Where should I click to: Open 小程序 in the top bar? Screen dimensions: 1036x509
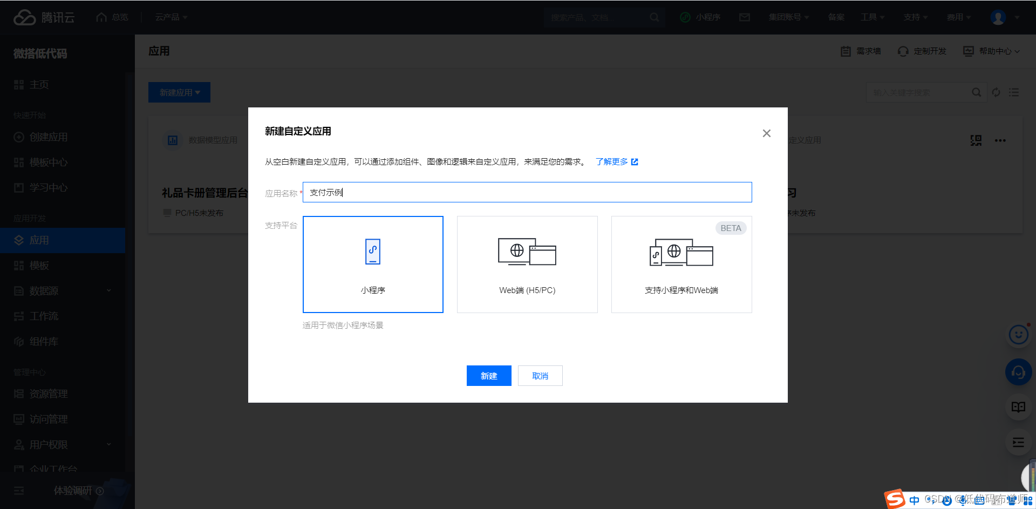point(700,17)
